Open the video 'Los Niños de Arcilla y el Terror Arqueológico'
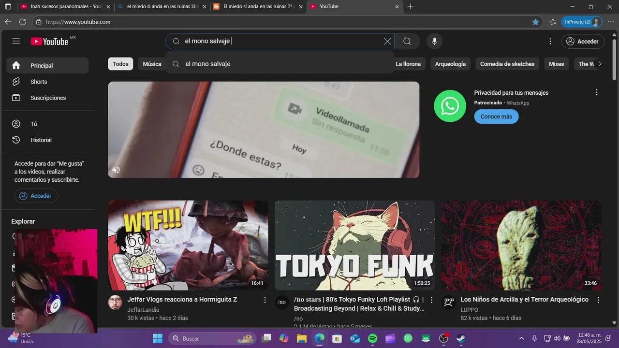This screenshot has width=619, height=348. pyautogui.click(x=525, y=299)
